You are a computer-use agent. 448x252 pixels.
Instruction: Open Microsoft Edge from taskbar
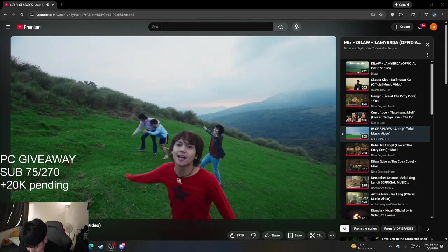point(91,246)
